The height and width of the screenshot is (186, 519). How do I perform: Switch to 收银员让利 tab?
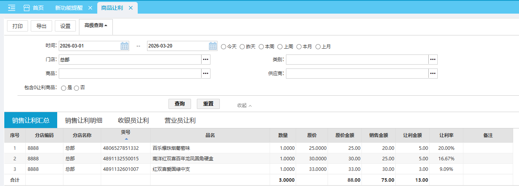pos(133,120)
